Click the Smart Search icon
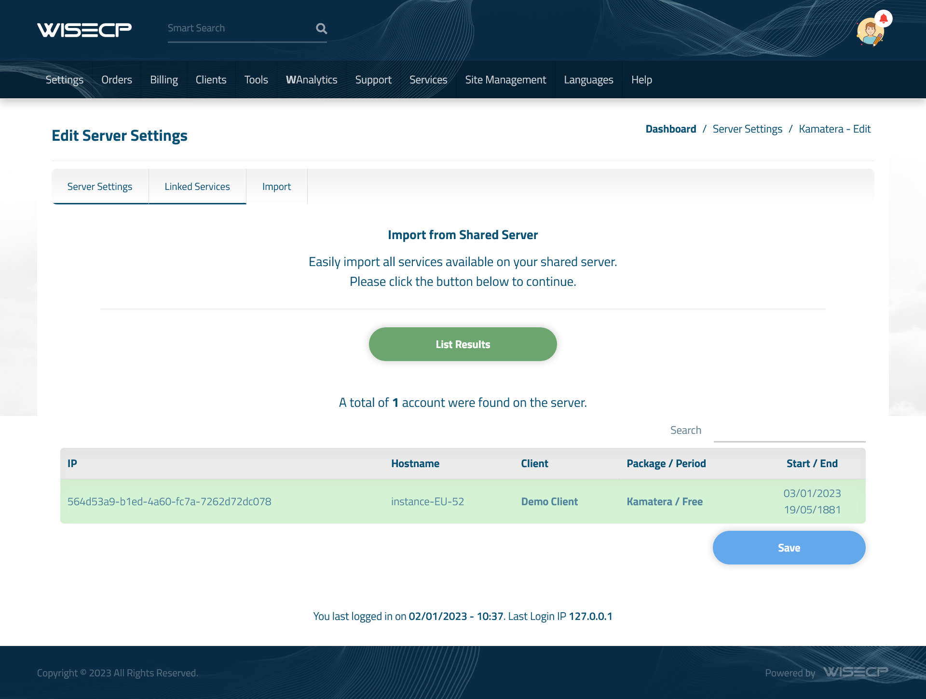Image resolution: width=926 pixels, height=699 pixels. pyautogui.click(x=322, y=27)
